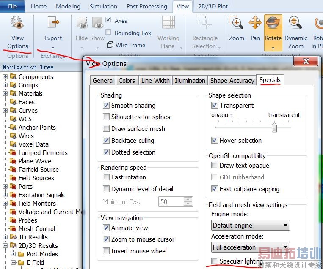
Task: Enable Specular lighting checkbox
Action: 215,261
